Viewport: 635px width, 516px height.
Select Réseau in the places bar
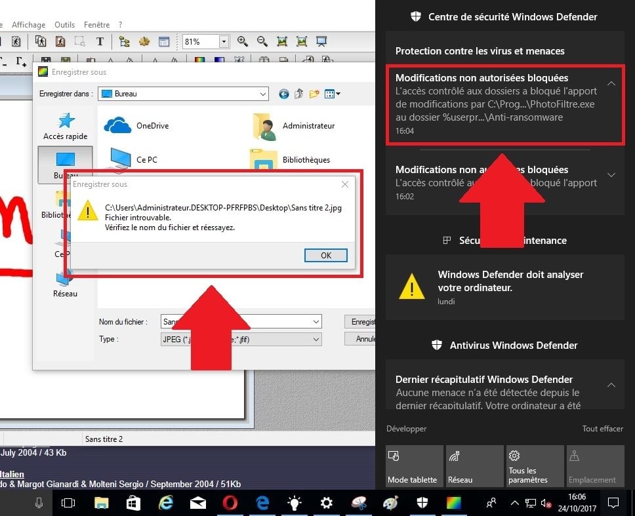point(65,285)
